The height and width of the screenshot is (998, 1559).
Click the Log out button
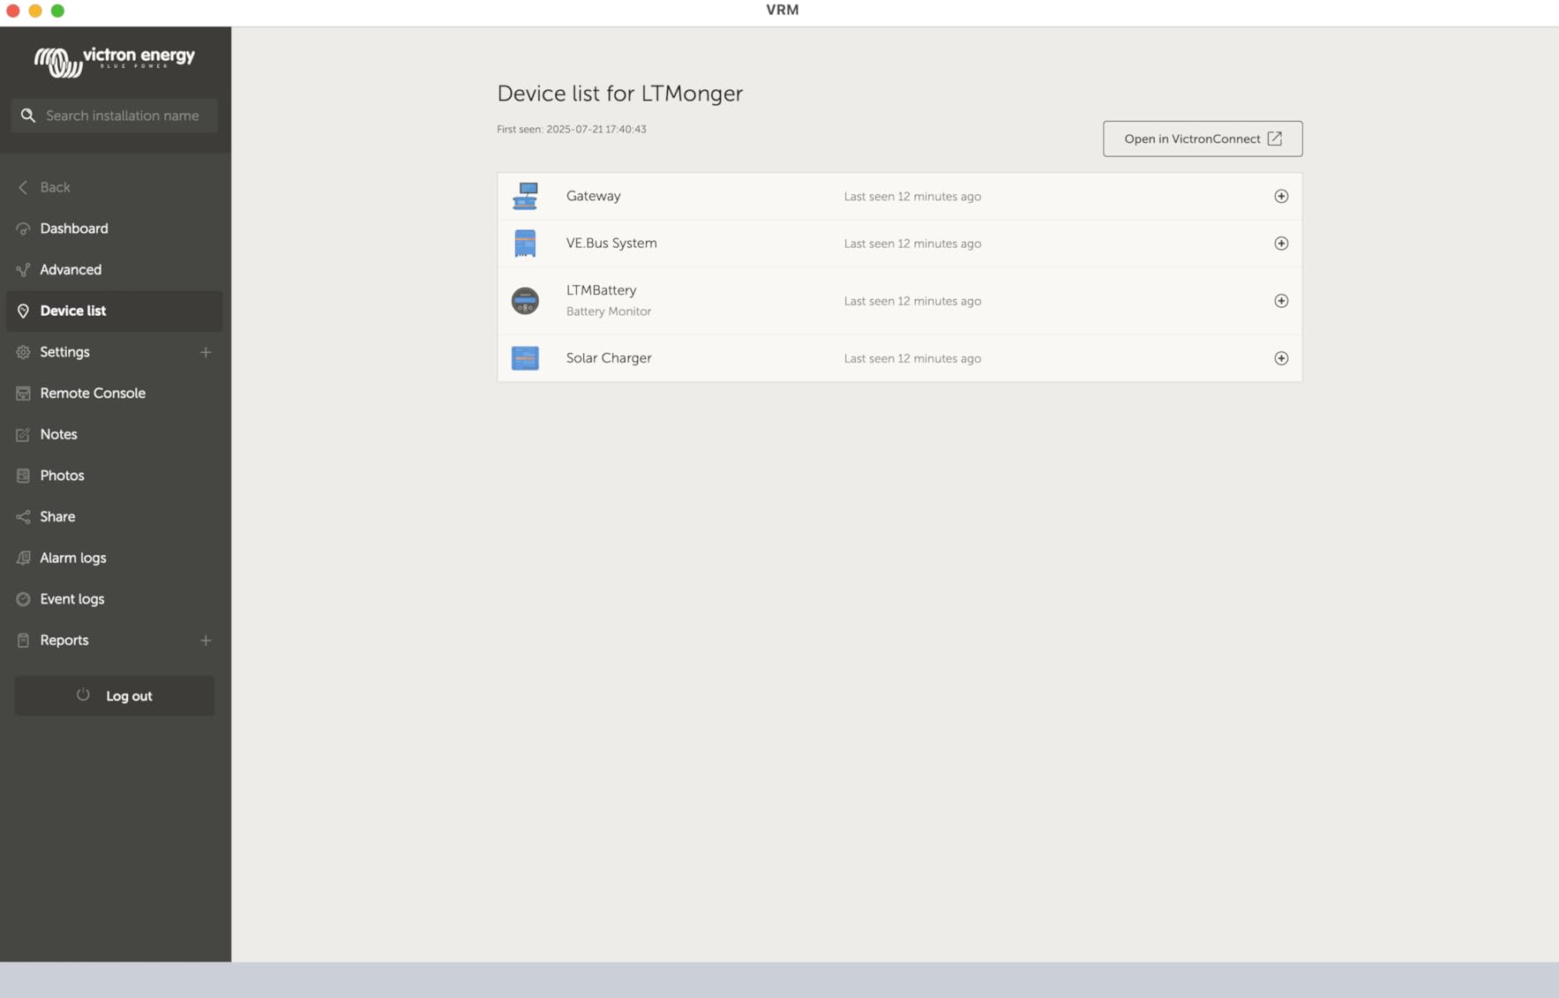point(115,695)
